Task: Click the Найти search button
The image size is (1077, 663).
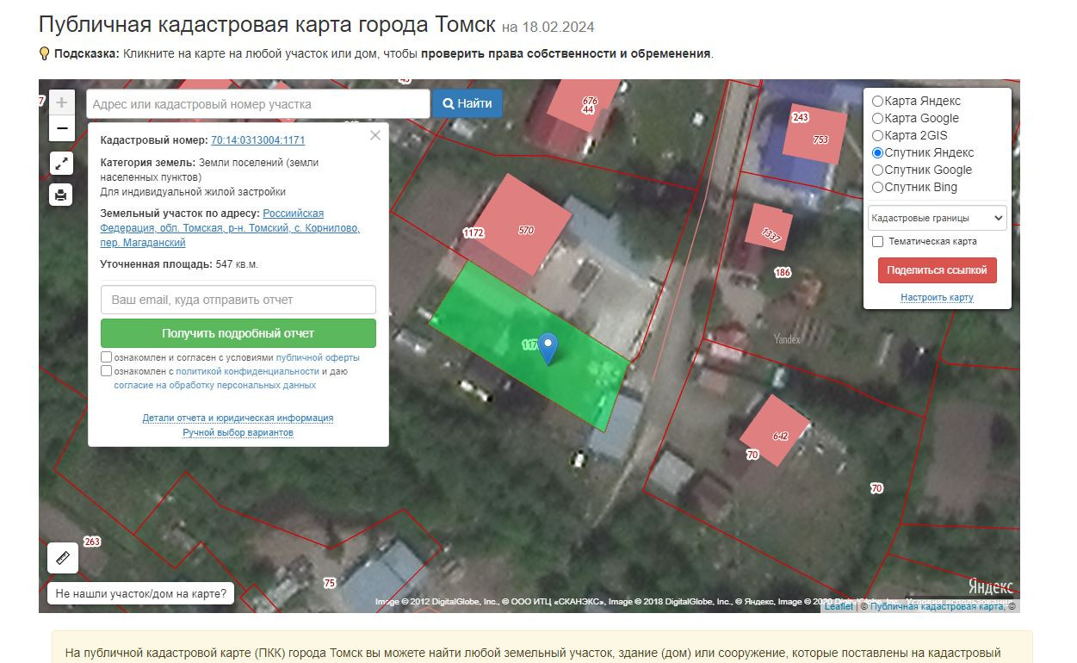Action: [x=467, y=103]
